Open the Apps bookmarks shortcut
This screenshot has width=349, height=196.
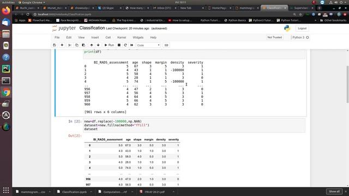point(20,20)
